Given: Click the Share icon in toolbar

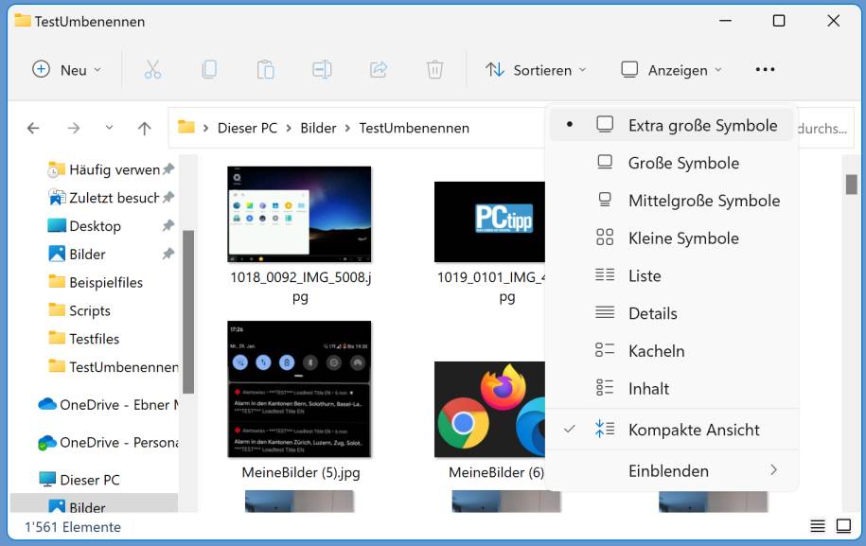Looking at the screenshot, I should [x=379, y=69].
